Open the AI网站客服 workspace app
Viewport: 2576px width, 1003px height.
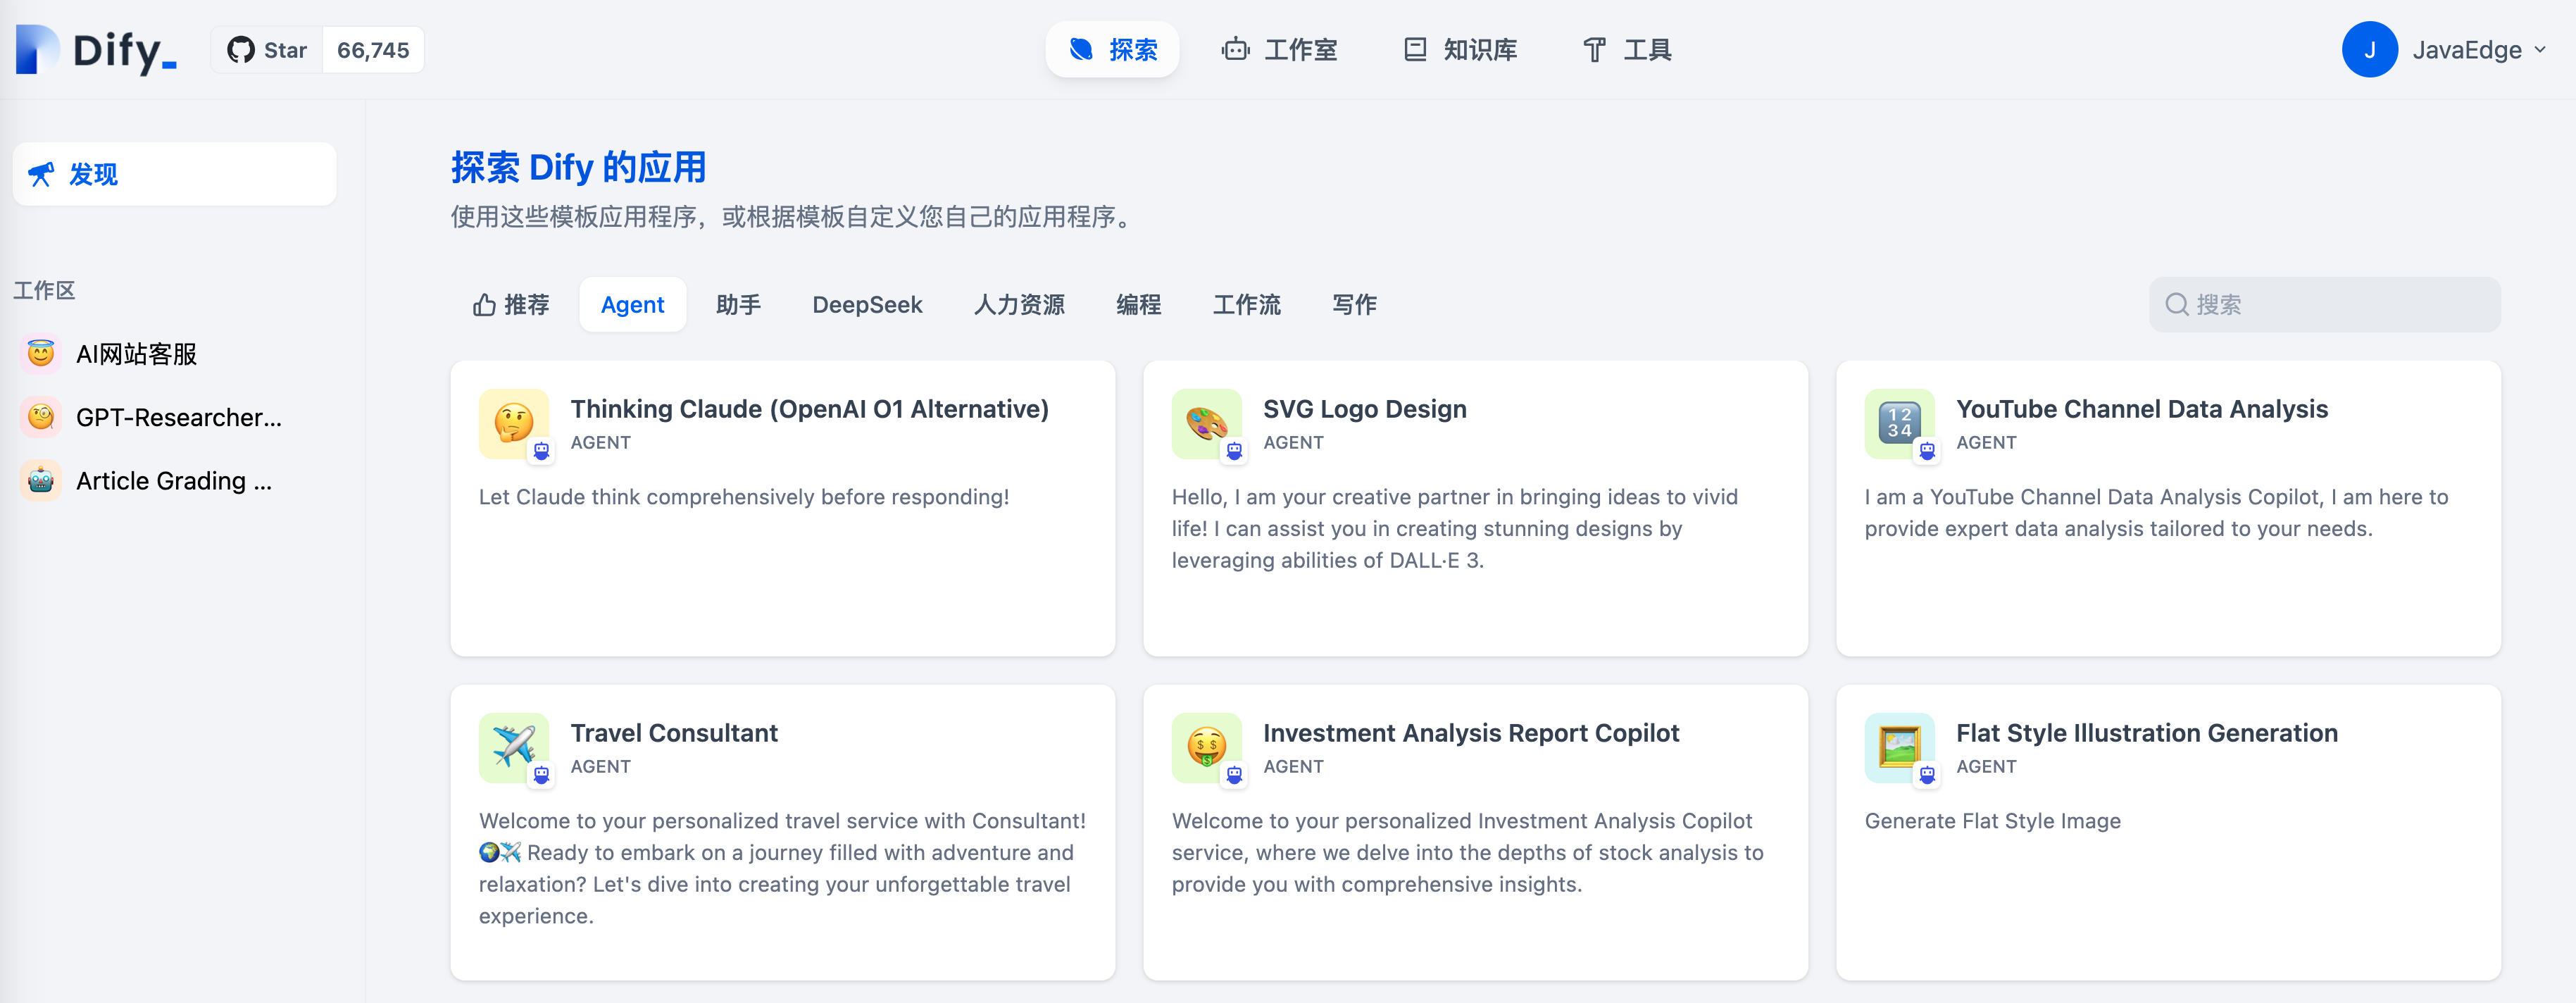click(x=136, y=354)
